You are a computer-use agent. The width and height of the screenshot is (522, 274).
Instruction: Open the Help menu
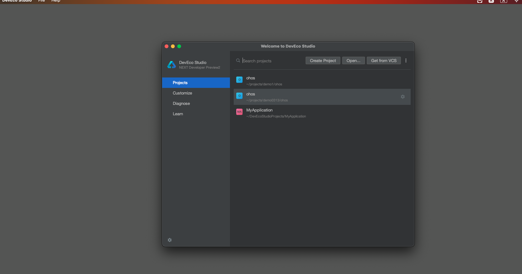tap(56, 1)
